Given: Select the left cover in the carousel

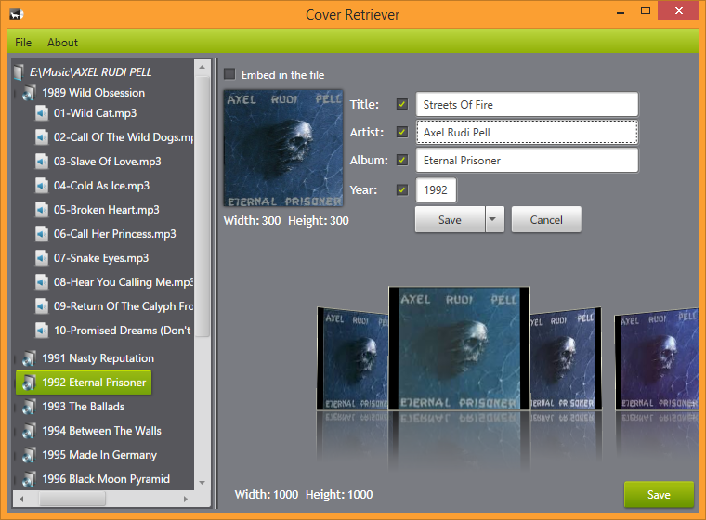Looking at the screenshot, I should (353, 358).
